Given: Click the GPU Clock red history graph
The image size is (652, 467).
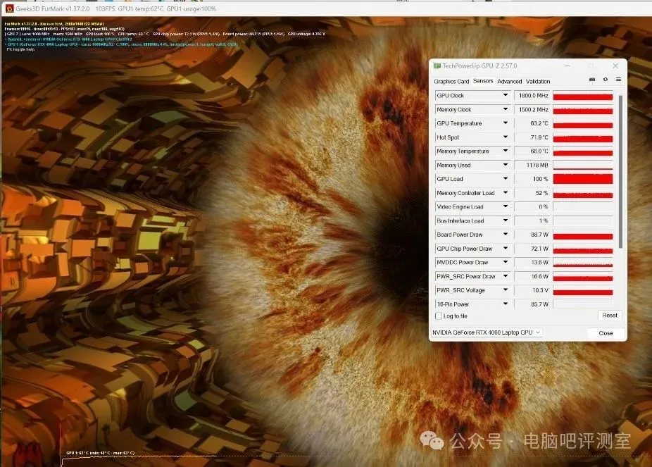Looking at the screenshot, I should (582, 96).
